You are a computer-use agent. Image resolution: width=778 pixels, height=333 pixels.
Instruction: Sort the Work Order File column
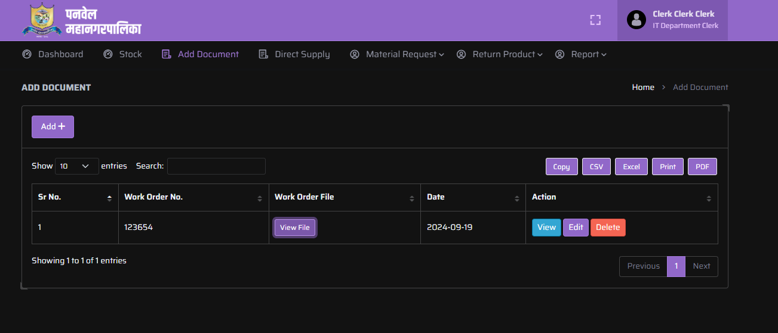(411, 198)
